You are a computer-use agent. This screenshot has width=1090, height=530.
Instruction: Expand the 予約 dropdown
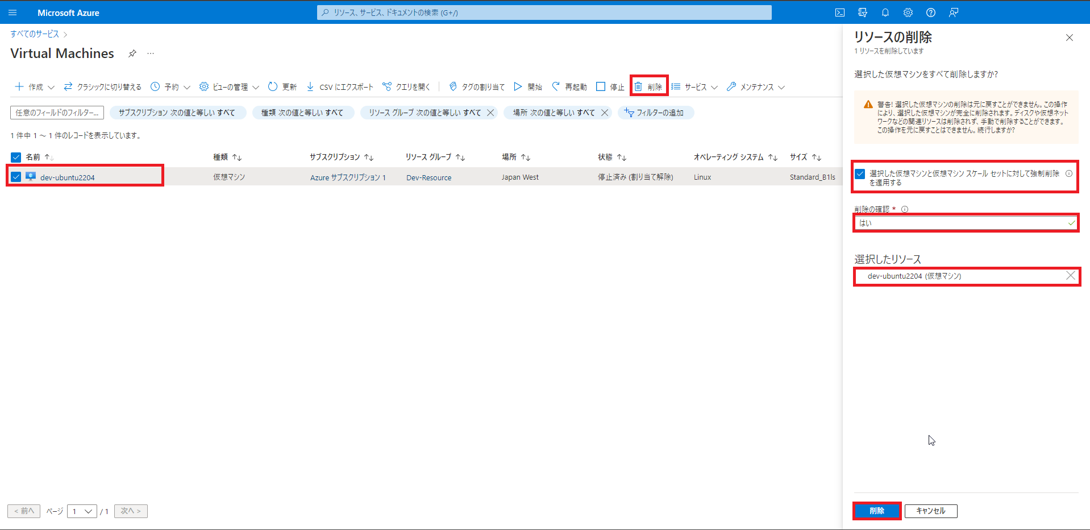click(170, 86)
